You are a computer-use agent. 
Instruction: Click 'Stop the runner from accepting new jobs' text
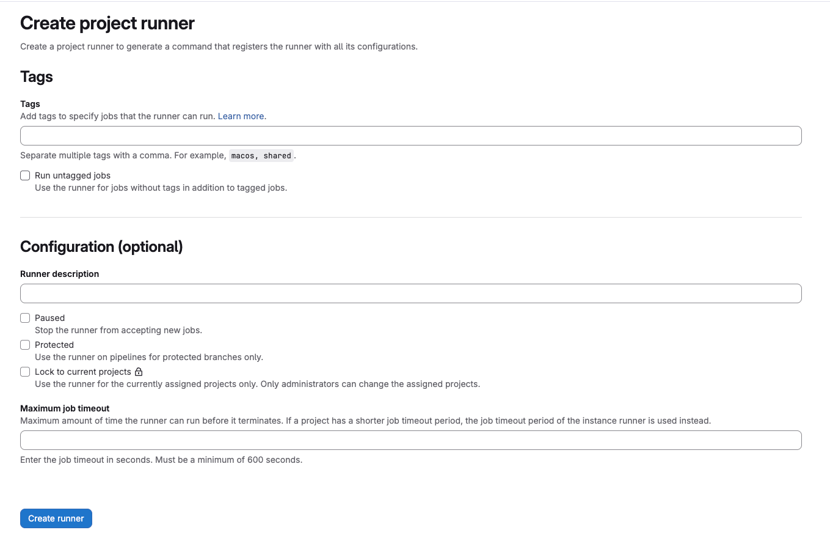[118, 330]
